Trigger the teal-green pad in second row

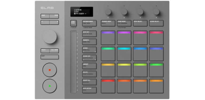(108, 54)
